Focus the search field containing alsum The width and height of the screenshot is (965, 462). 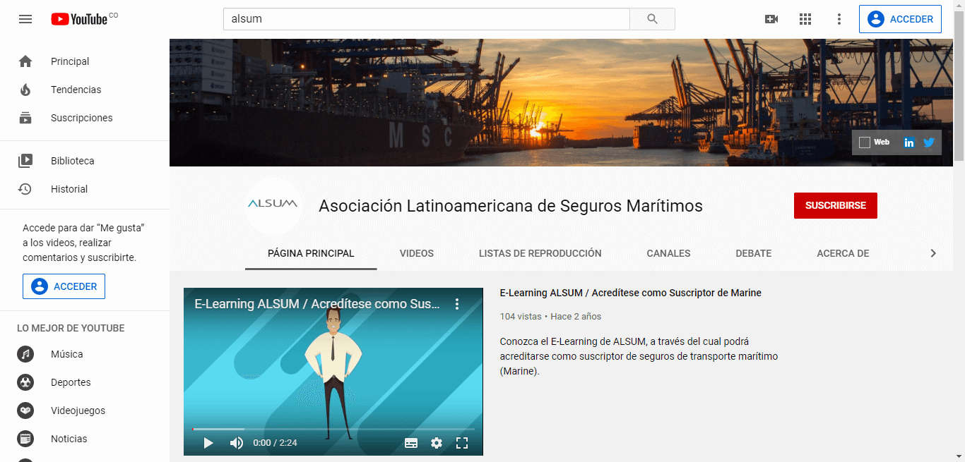pyautogui.click(x=427, y=19)
